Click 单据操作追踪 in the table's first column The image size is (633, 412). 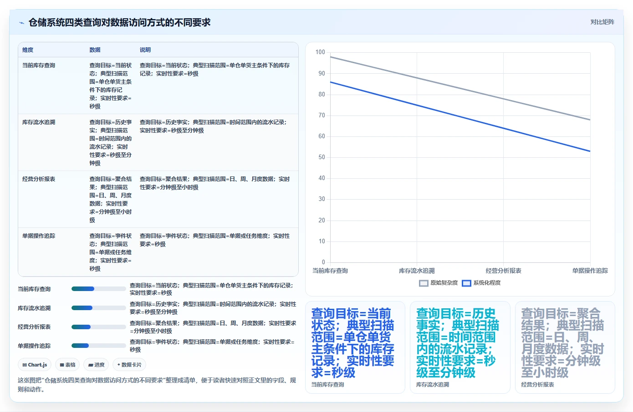(x=39, y=236)
